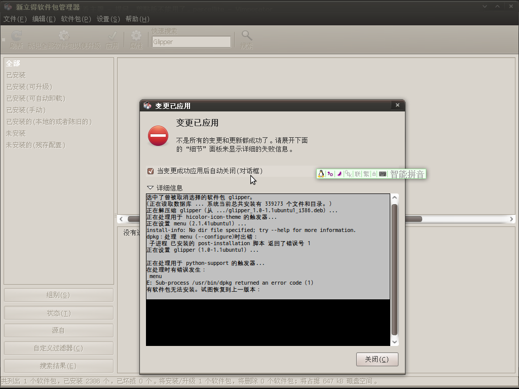This screenshot has height=389, width=519.
Task: Toggle the 繁 traditional Chinese icon
Action: coord(366,174)
